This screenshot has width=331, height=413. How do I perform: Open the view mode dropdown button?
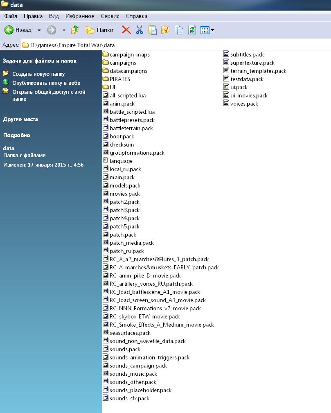(x=207, y=30)
